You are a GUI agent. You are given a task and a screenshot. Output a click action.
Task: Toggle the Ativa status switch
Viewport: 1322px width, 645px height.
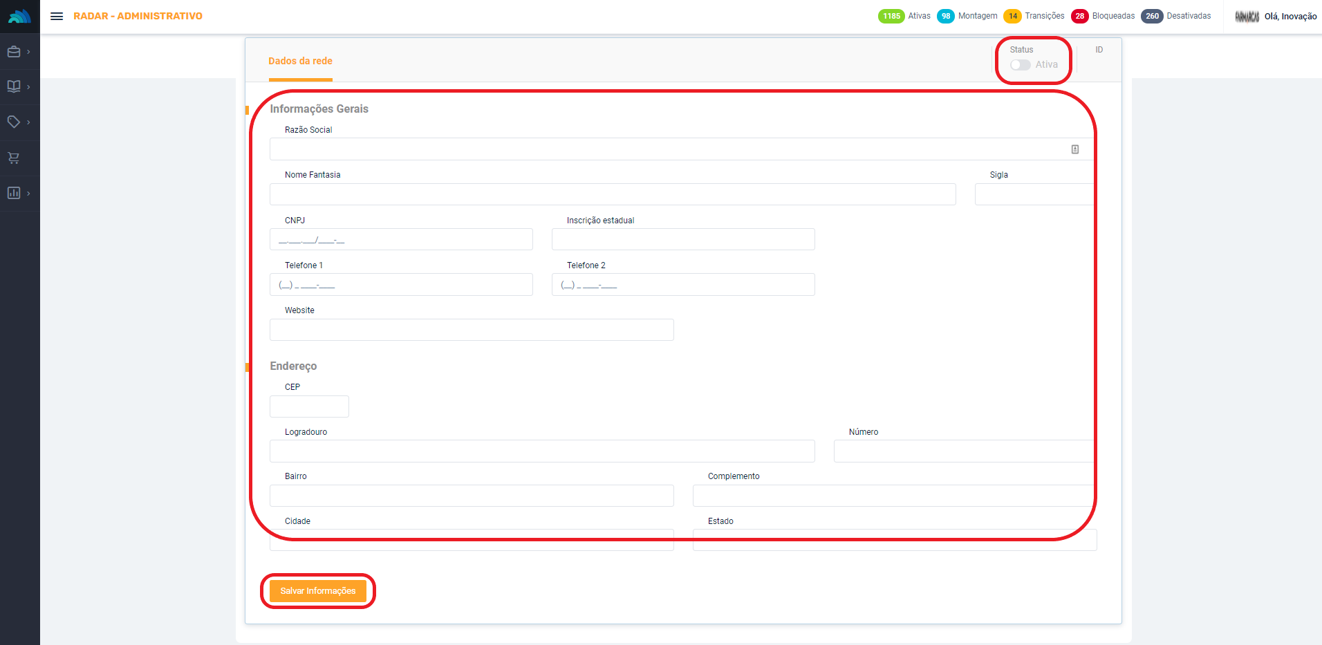[1020, 65]
